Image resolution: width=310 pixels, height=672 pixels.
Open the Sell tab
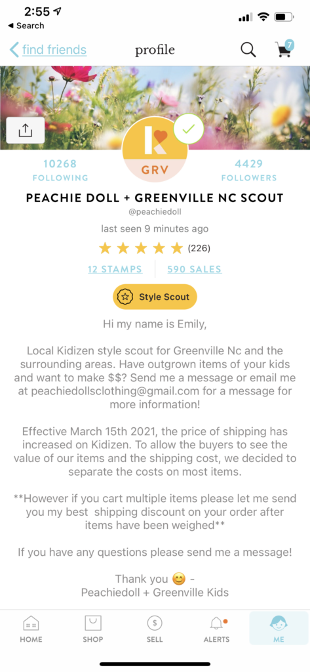pyautogui.click(x=155, y=629)
